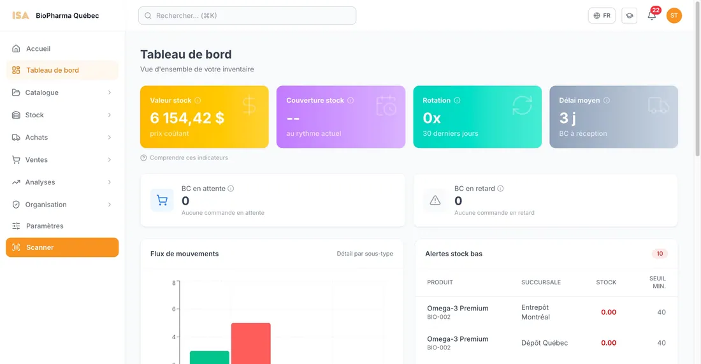Open Détail par sous-type link
701x364 pixels.
pos(365,254)
